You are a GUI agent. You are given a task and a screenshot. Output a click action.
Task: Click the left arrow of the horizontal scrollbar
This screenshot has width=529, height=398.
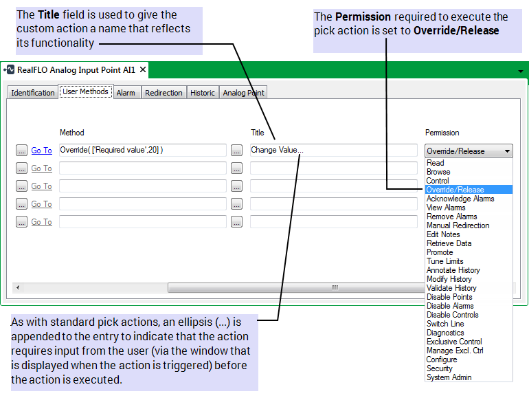(18, 287)
